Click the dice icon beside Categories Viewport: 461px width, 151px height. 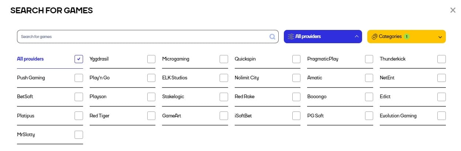[374, 37]
